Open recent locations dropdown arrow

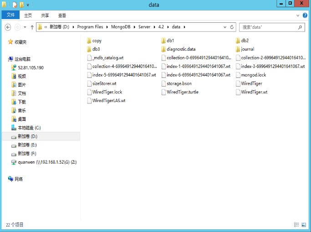click(25, 27)
